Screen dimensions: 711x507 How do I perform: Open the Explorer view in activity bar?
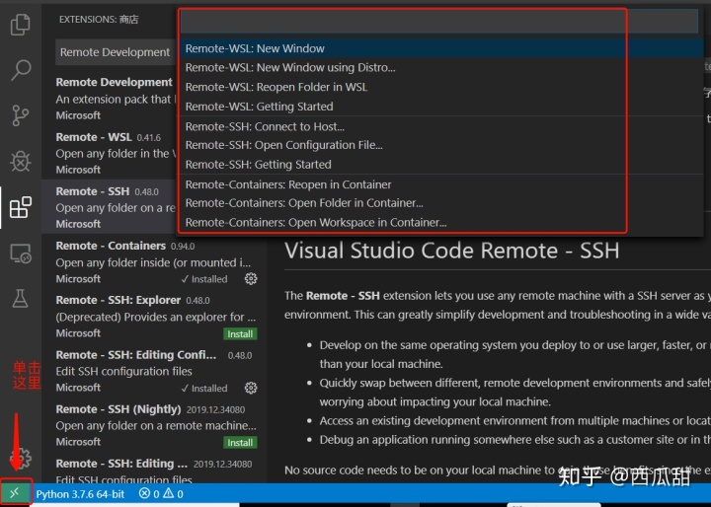pos(21,24)
